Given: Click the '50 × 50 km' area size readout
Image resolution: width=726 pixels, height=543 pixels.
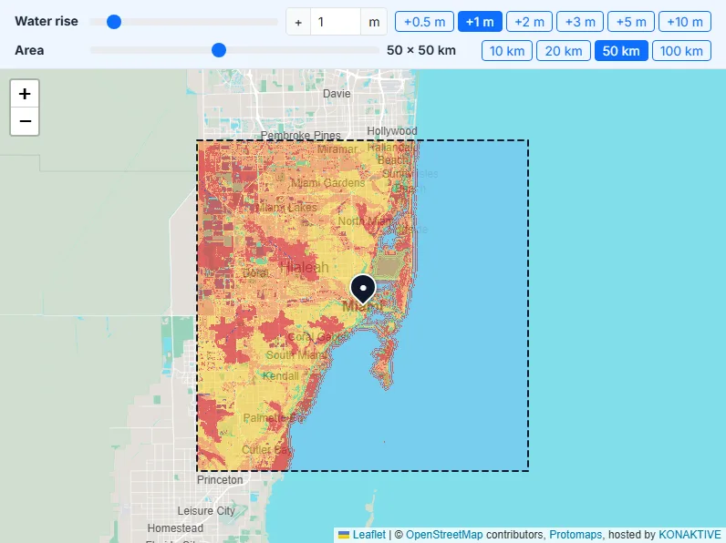Looking at the screenshot, I should pyautogui.click(x=421, y=50).
